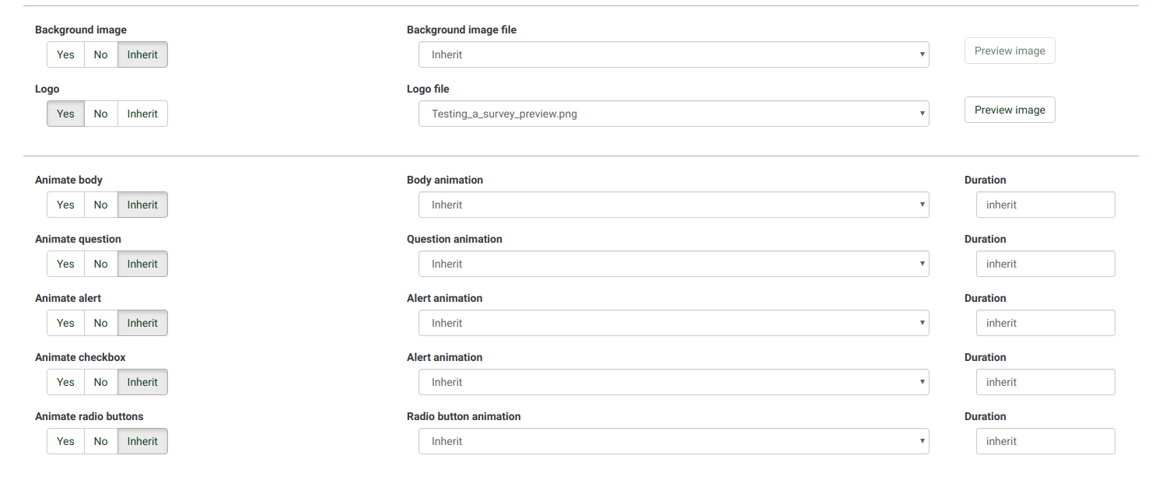Expand Body animation dropdown
Image resolution: width=1152 pixels, height=480 pixels.
(674, 205)
